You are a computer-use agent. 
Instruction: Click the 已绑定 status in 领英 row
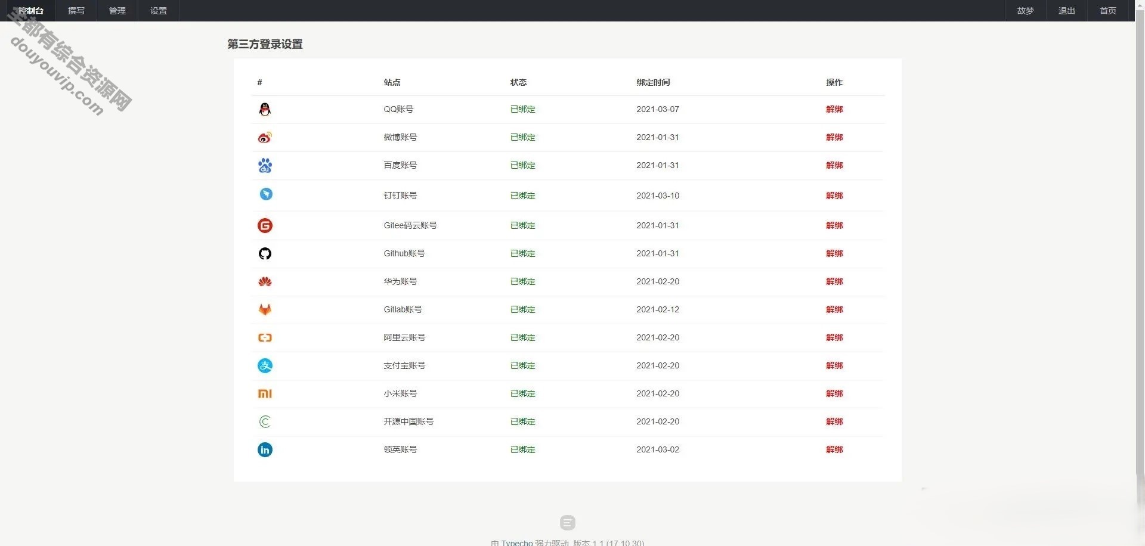coord(523,449)
